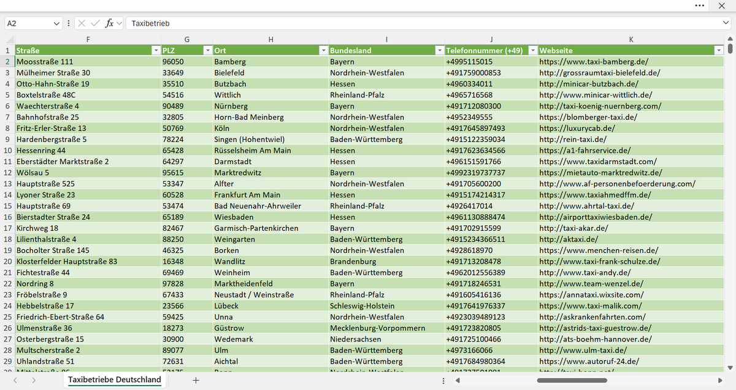Select row 24 header
This screenshot has height=390, width=736.
click(x=7, y=306)
